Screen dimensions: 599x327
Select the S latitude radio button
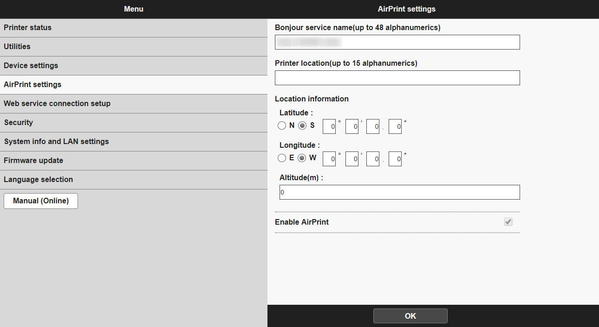302,126
